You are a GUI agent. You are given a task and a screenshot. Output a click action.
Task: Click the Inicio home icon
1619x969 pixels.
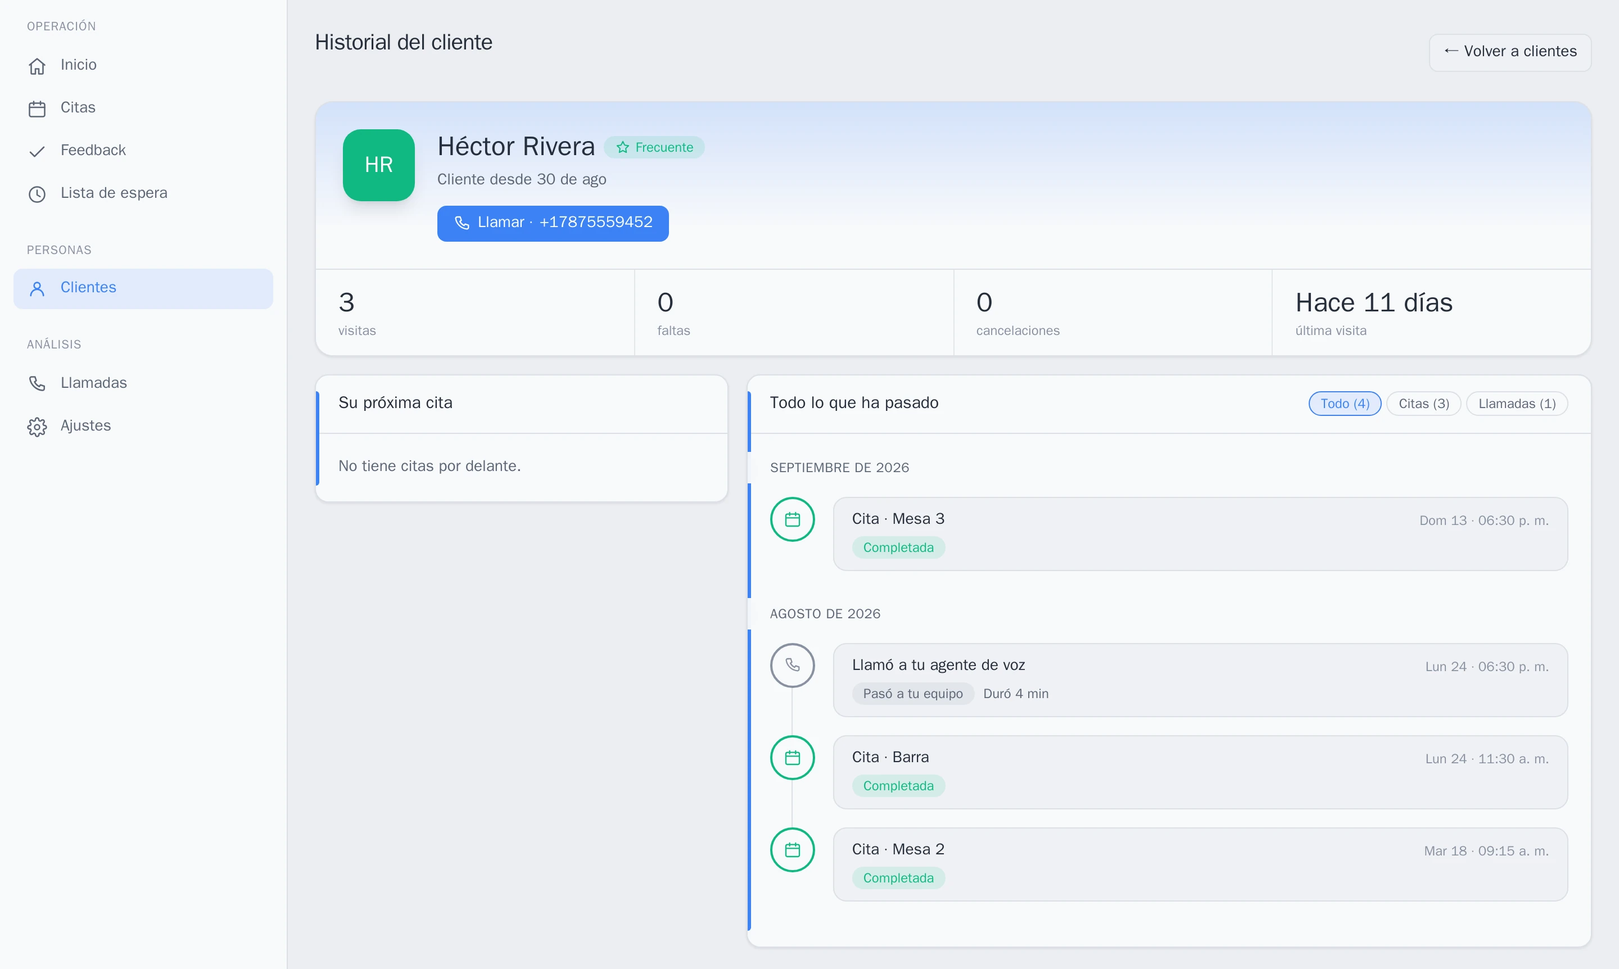pos(37,66)
